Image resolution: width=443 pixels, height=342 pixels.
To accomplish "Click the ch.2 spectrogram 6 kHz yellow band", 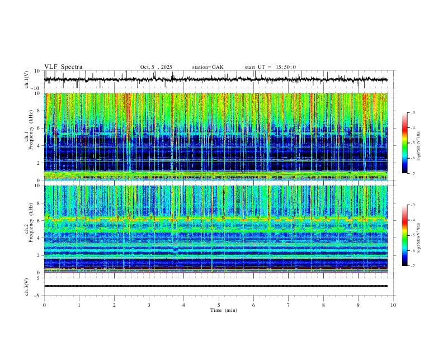I will coord(216,219).
